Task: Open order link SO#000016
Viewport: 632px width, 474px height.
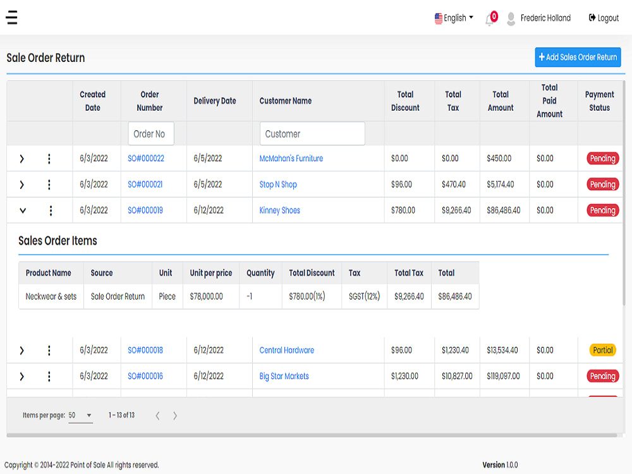Action: 145,376
